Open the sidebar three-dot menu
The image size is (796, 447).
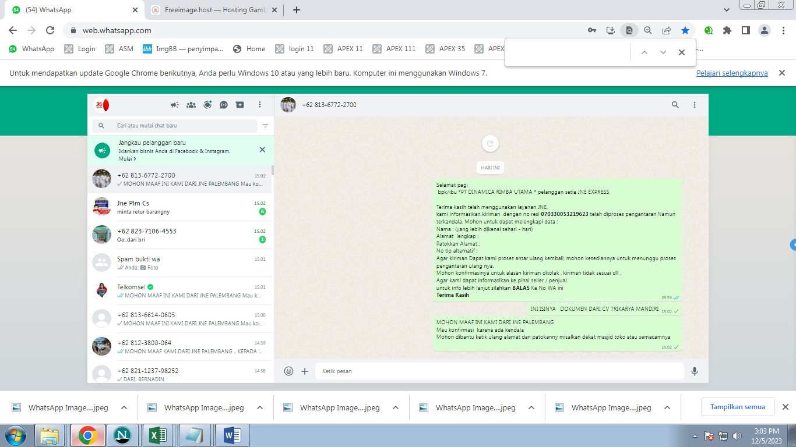click(260, 105)
